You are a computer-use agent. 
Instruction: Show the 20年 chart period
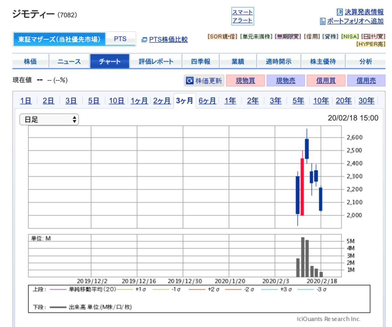coord(344,101)
